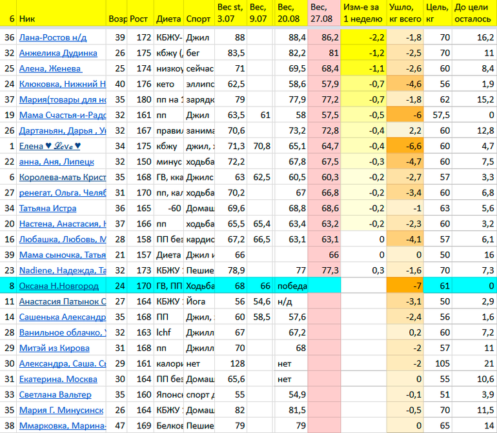Click the Ушло, кг всего header
Screen dimensions: 497x433
point(405,13)
